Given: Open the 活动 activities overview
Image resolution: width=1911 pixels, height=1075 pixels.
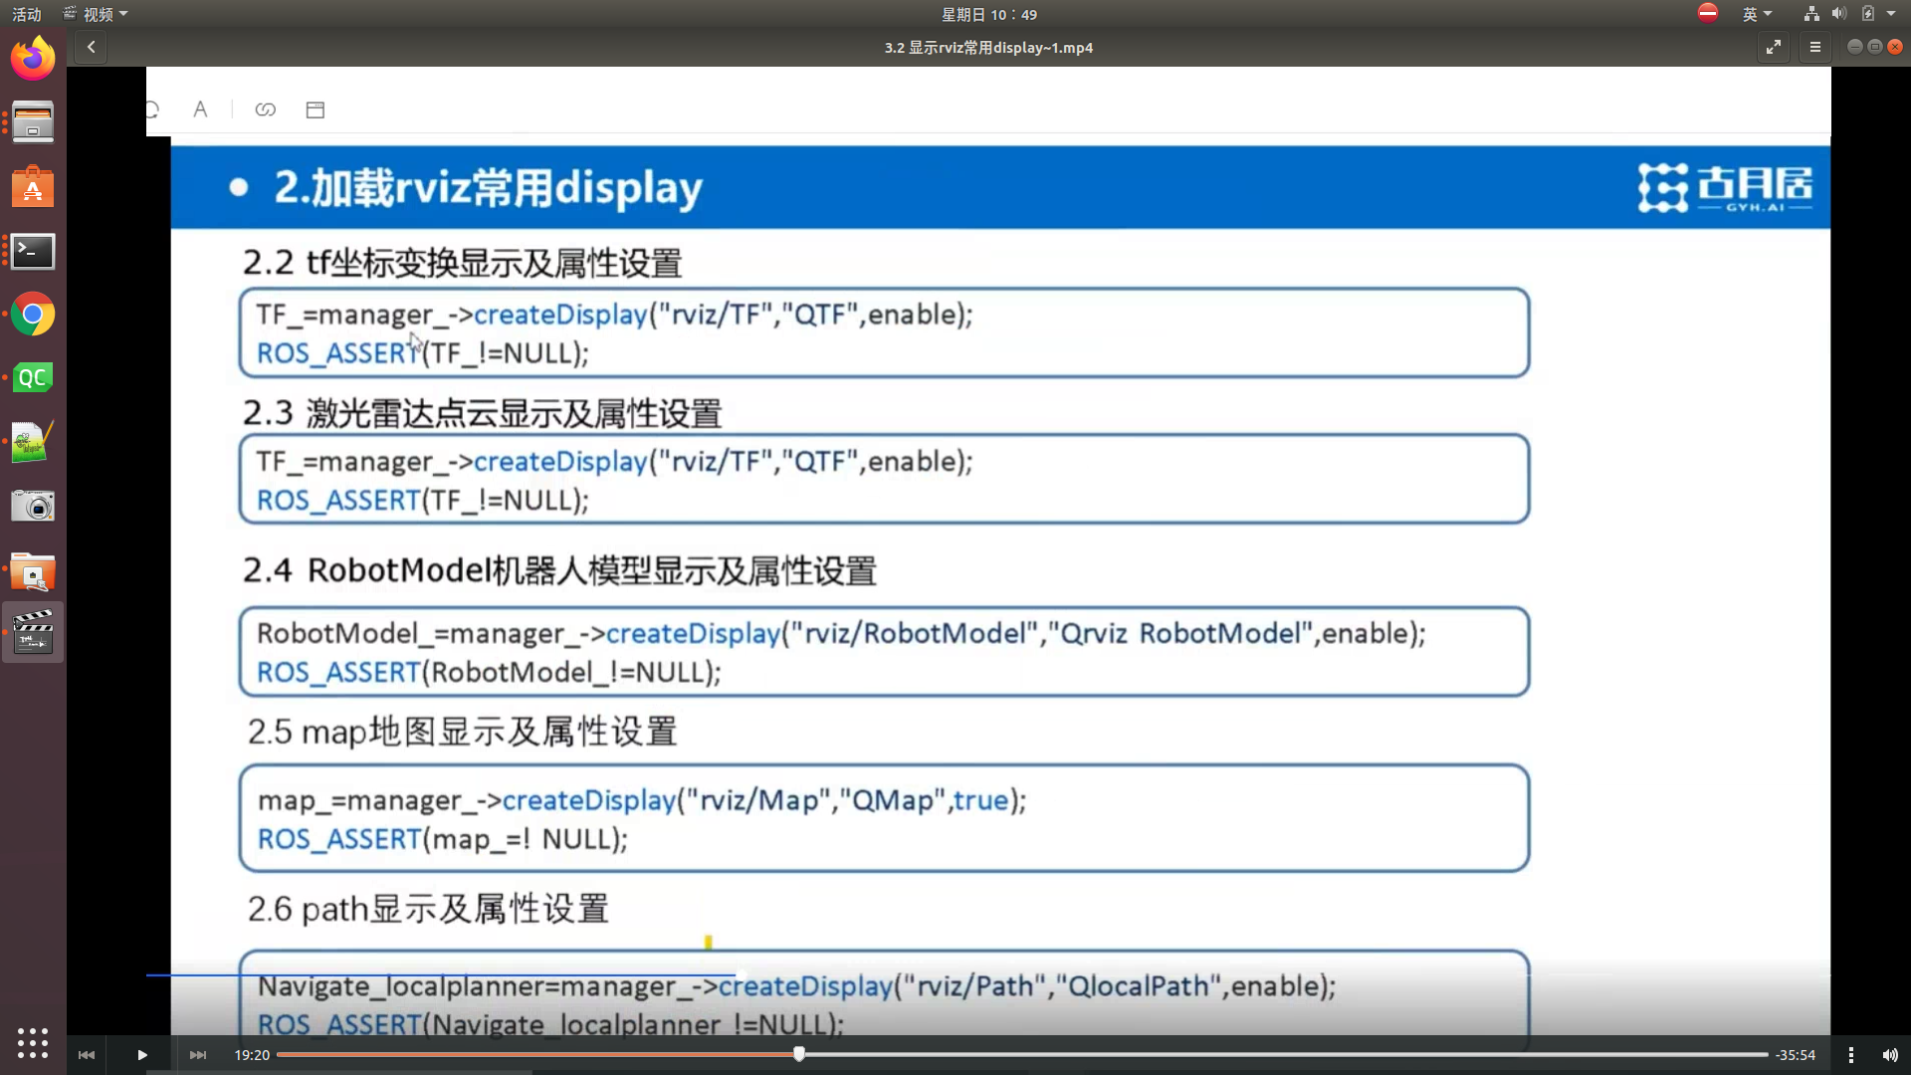Looking at the screenshot, I should 27,14.
